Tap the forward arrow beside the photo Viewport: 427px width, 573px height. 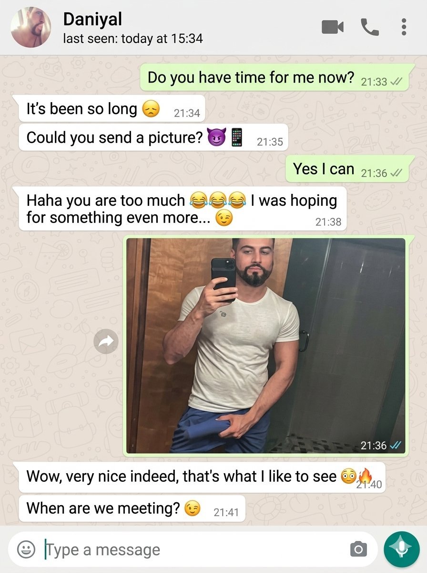pos(106,341)
